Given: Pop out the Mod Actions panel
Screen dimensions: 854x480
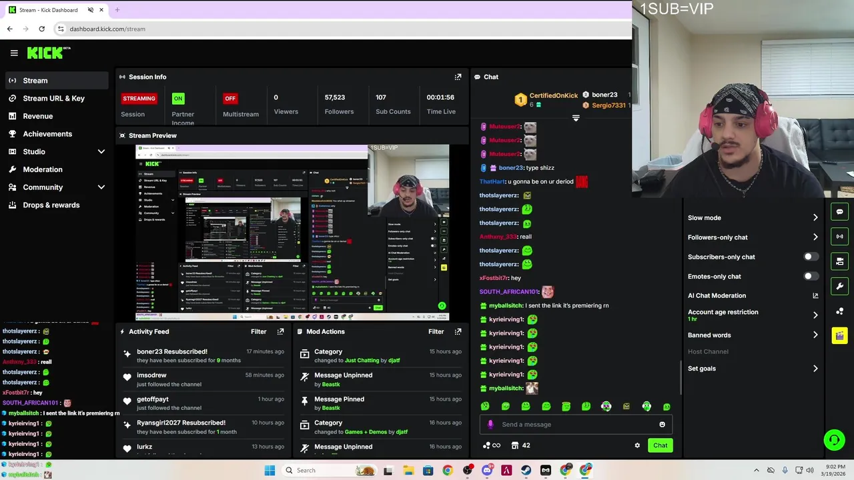Looking at the screenshot, I should [x=458, y=331].
